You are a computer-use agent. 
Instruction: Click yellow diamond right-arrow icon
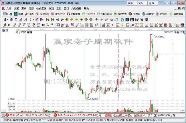click(x=72, y=19)
